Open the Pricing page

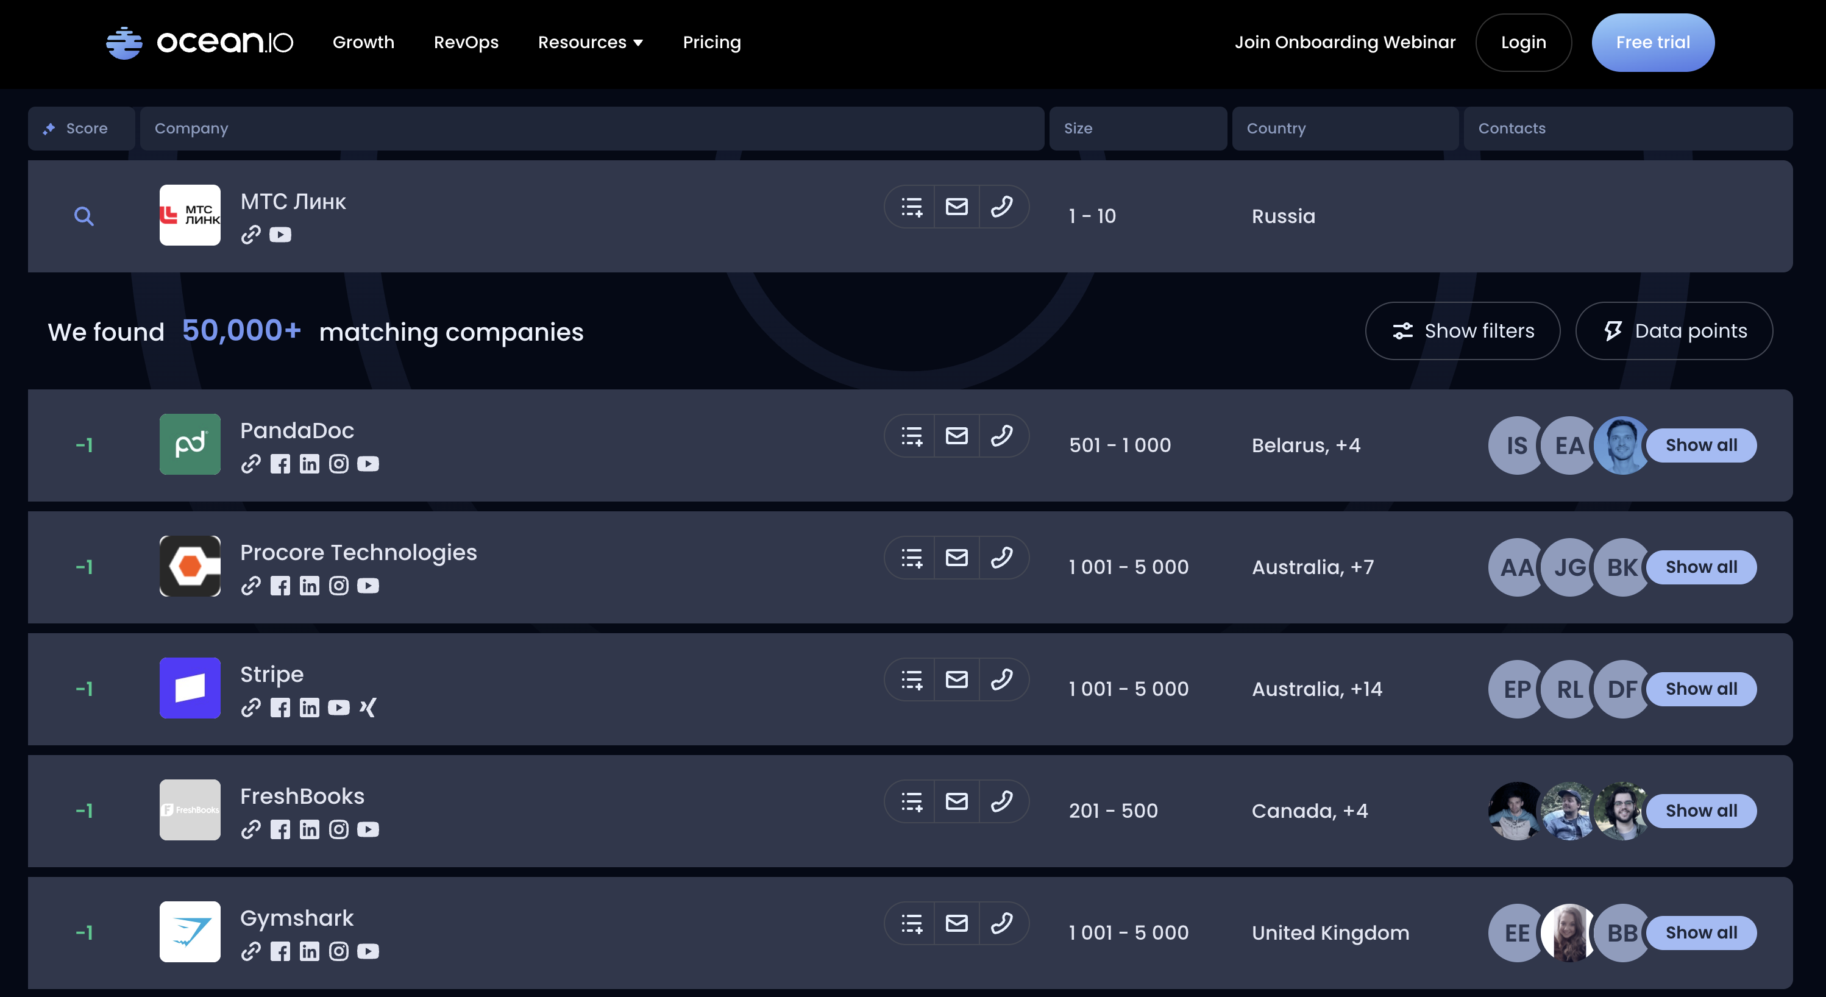[712, 43]
